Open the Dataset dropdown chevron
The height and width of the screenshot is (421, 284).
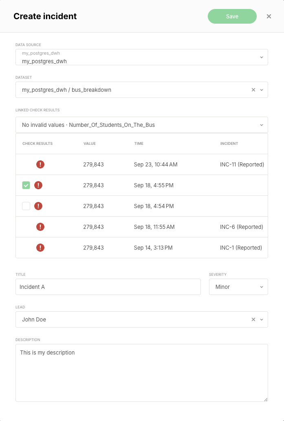point(262,90)
